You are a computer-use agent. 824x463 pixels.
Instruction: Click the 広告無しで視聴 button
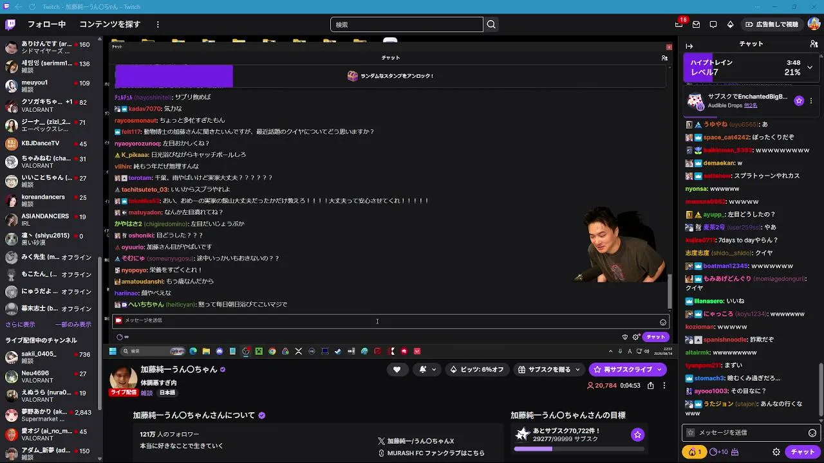pyautogui.click(x=771, y=24)
